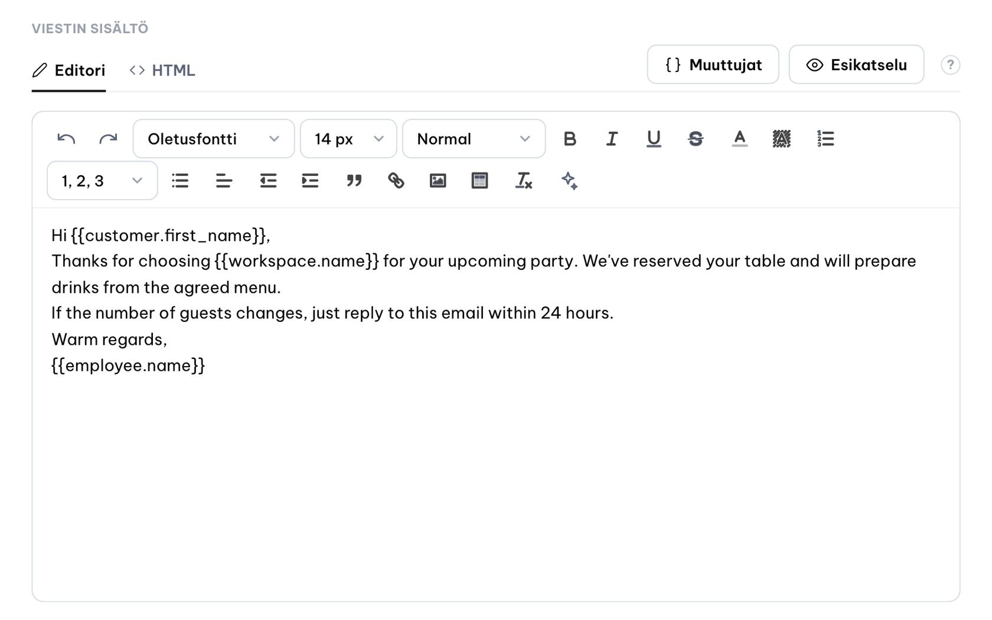Toggle strikethrough formatting
The image size is (992, 620).
click(x=696, y=139)
